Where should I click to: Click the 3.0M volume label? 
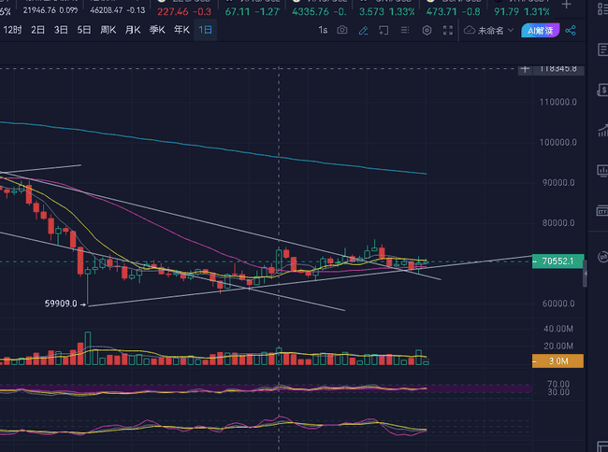(x=557, y=360)
